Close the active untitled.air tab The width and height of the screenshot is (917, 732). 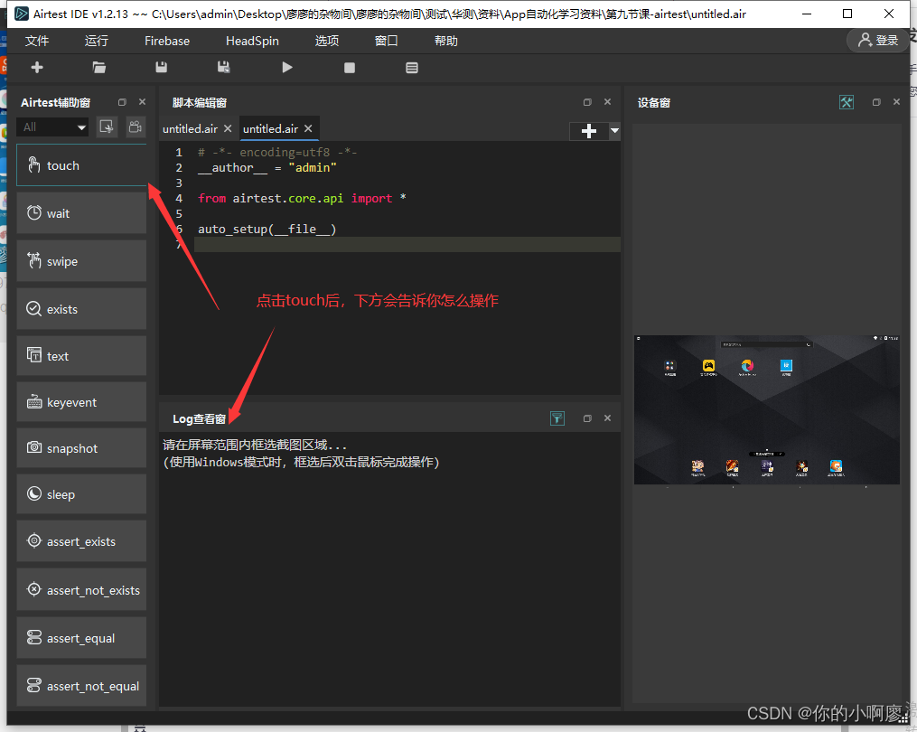(x=308, y=128)
